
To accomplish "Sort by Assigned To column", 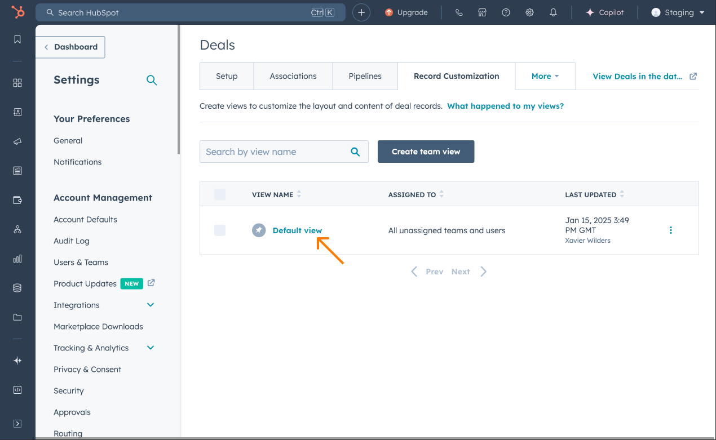I will pyautogui.click(x=416, y=194).
